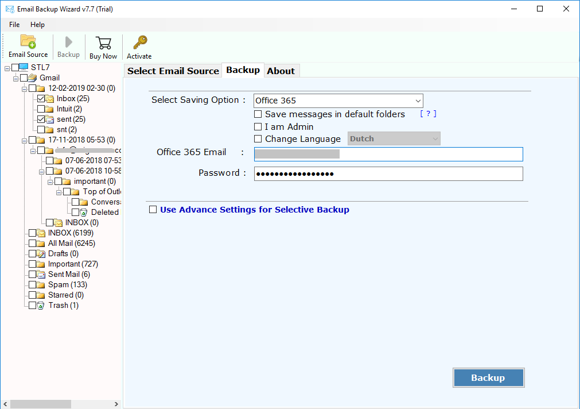Collapse the Gmail tree node
The width and height of the screenshot is (580, 409).
tap(15, 79)
